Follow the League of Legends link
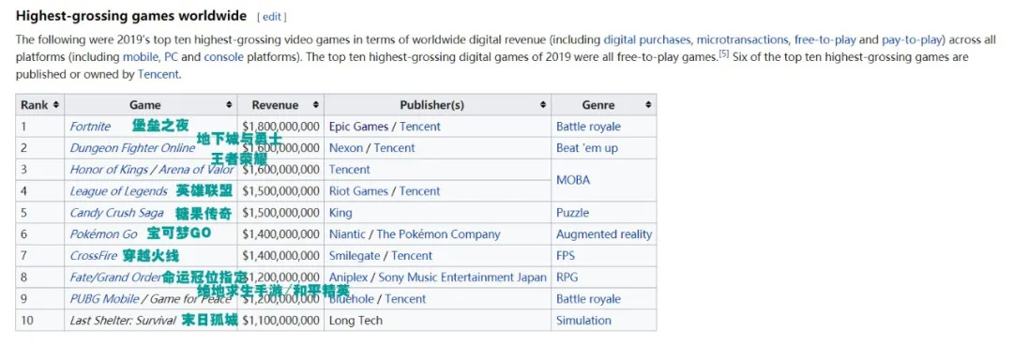The image size is (1013, 346). (x=119, y=191)
